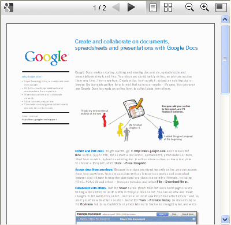
Task: Click the scrollbar down arrow
Action: tap(225, 219)
